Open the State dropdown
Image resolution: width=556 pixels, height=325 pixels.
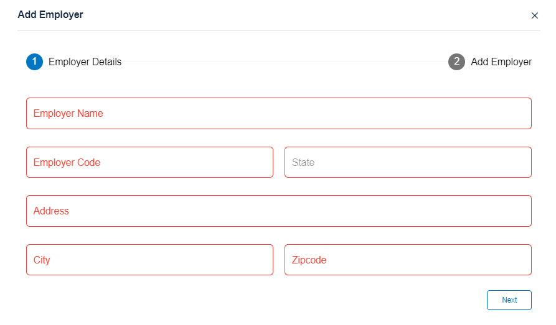[x=408, y=163]
